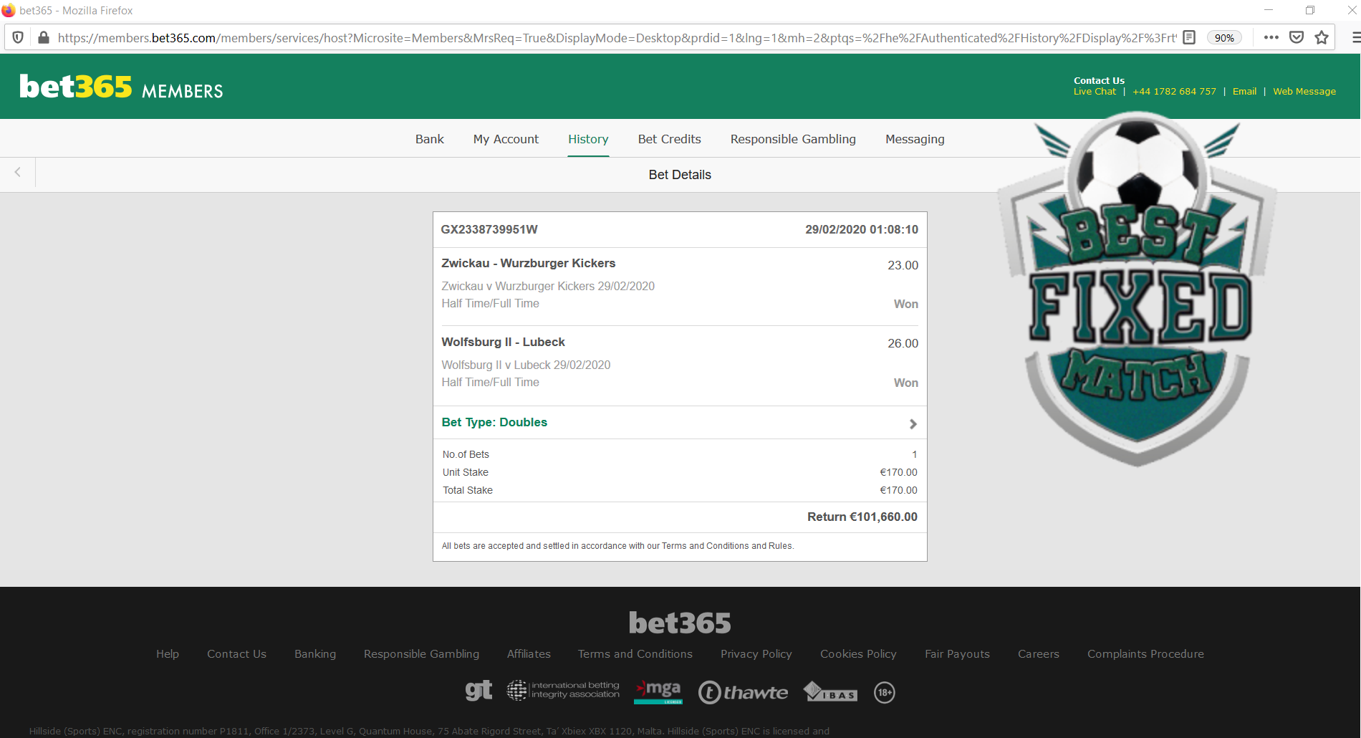Click the Complaints Procedure footer link
The width and height of the screenshot is (1361, 738).
[1145, 654]
